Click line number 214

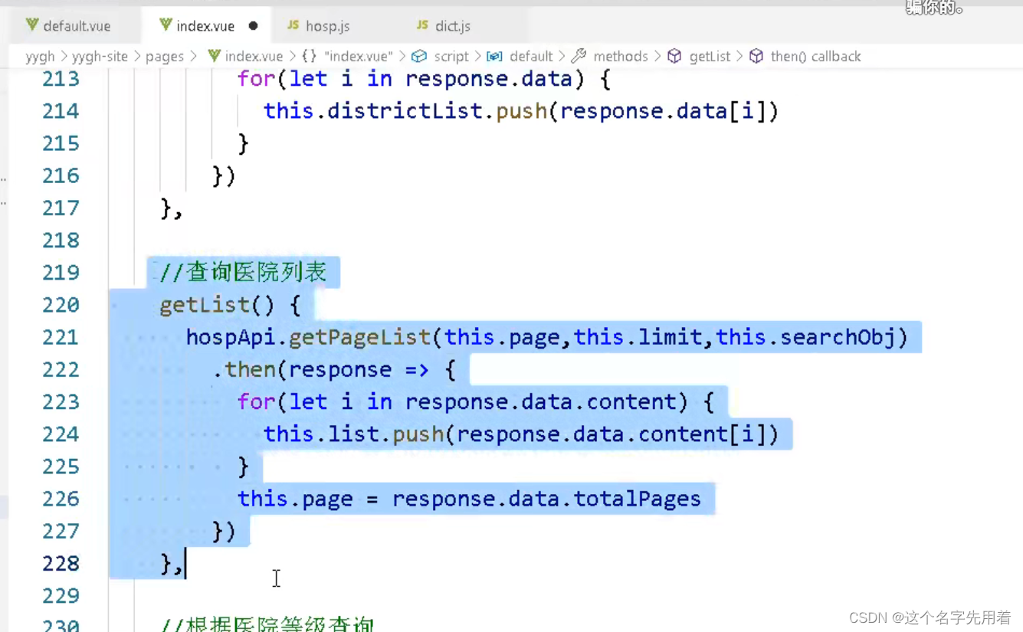[x=61, y=111]
